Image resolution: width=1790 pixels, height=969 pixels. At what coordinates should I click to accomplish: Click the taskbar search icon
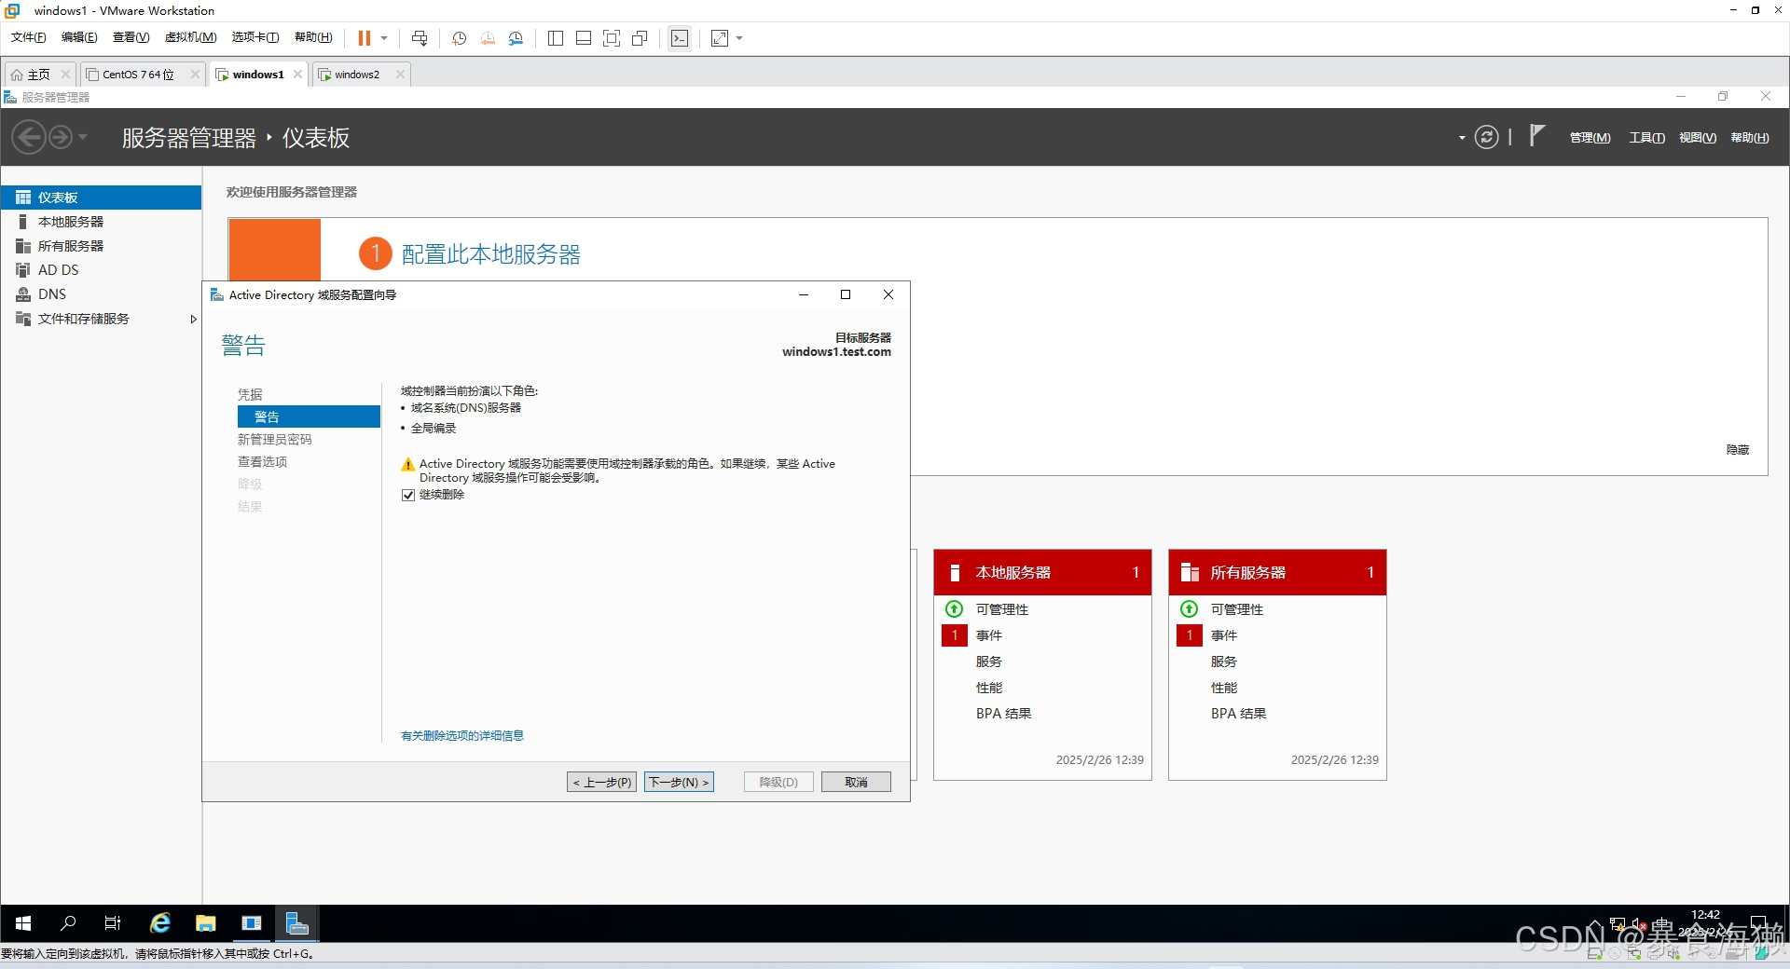(68, 923)
